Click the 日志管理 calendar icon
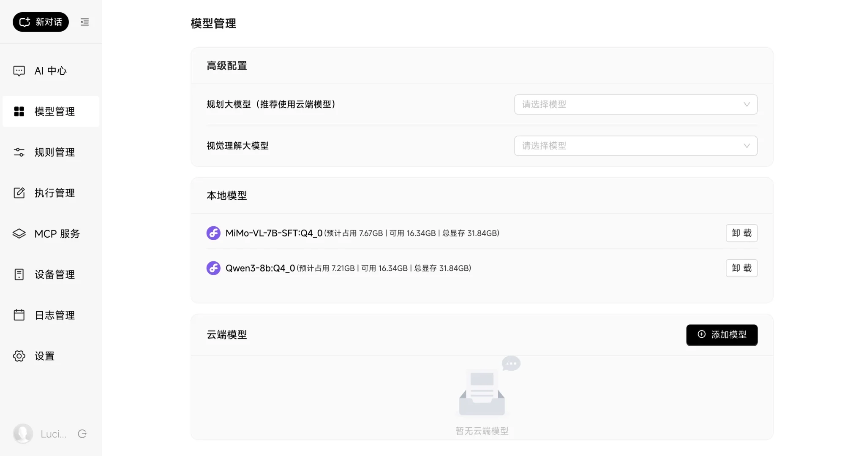 (19, 315)
